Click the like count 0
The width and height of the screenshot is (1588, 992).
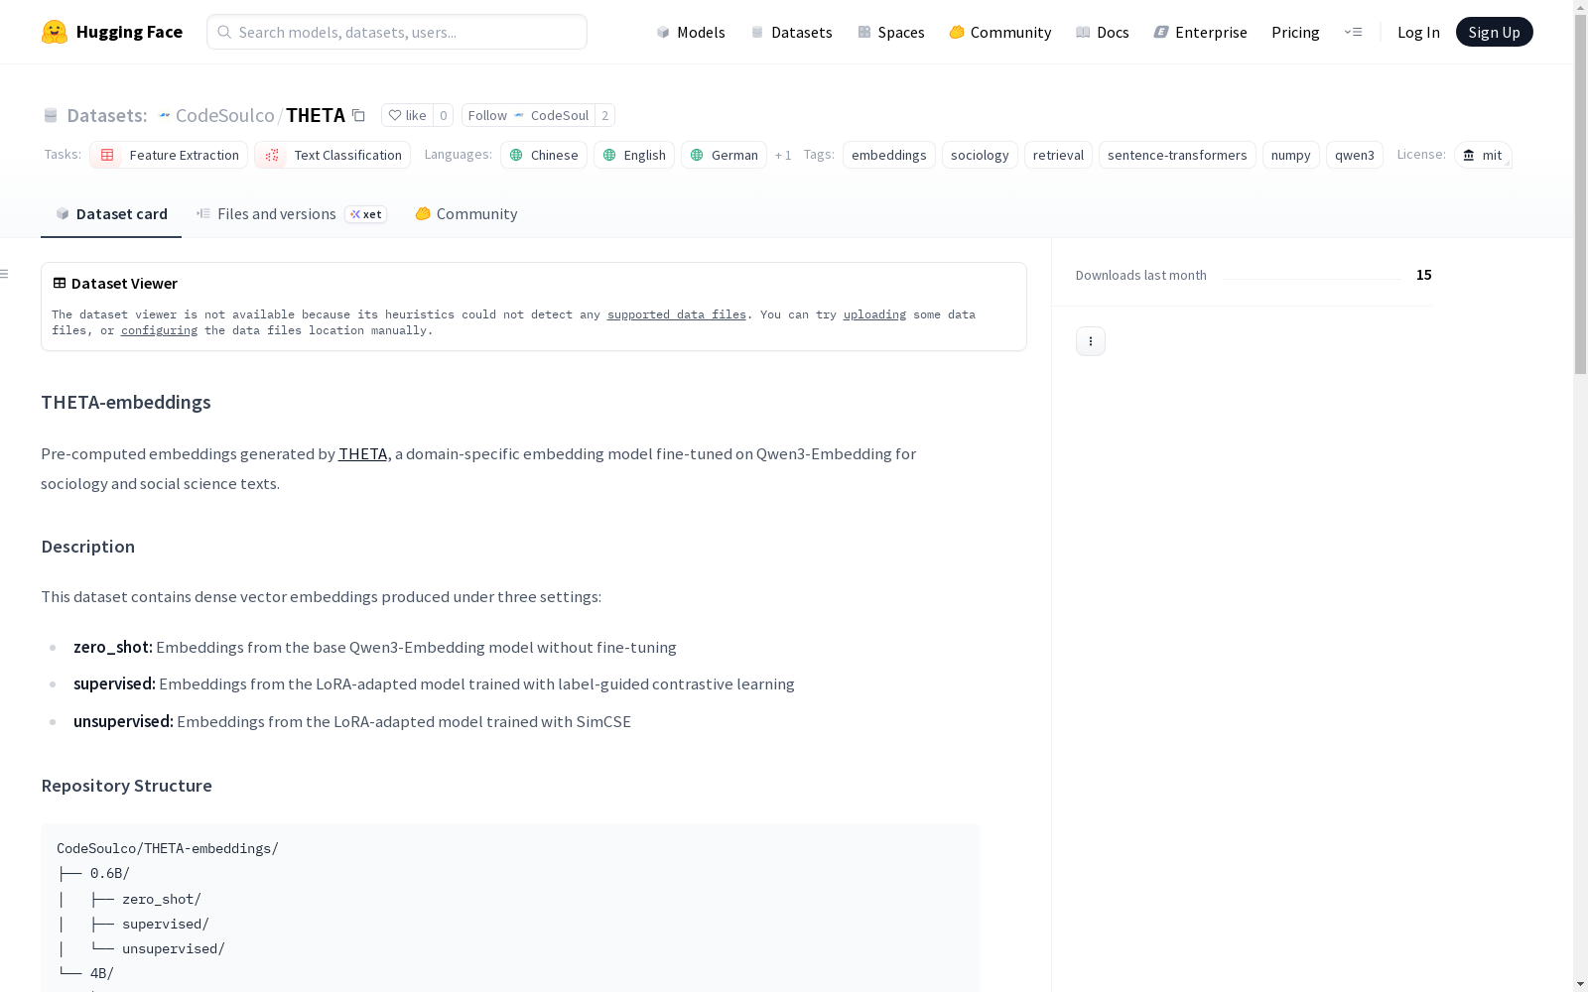[444, 115]
